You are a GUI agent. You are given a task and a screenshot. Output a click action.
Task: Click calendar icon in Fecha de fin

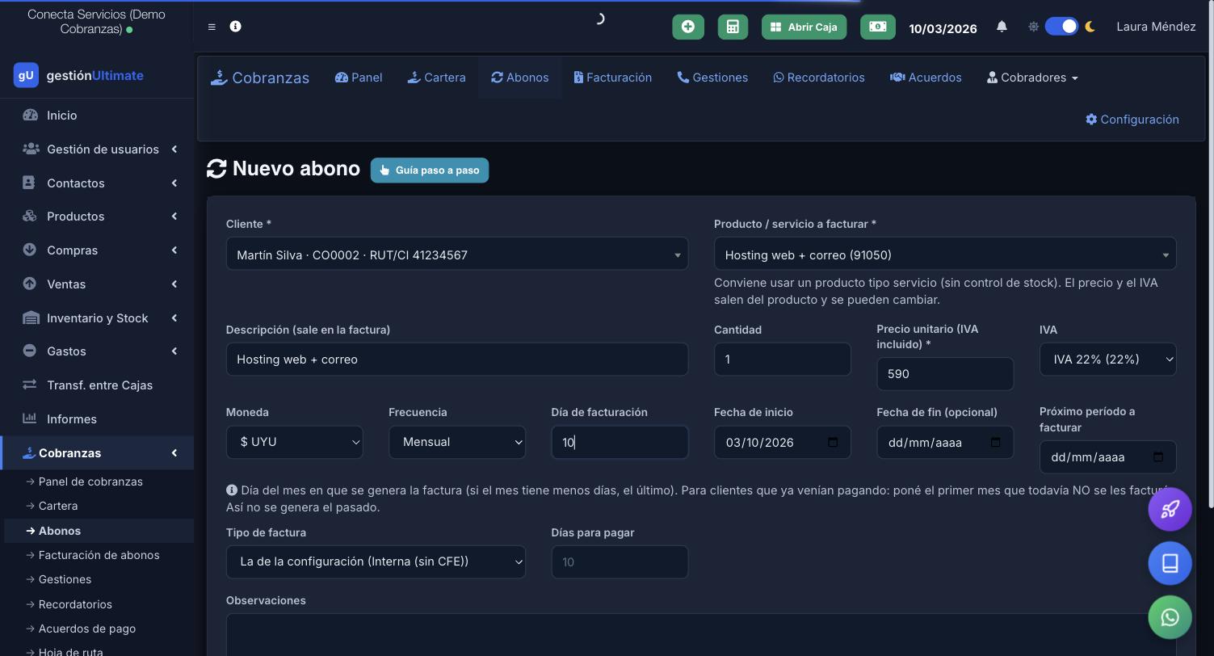tap(996, 442)
